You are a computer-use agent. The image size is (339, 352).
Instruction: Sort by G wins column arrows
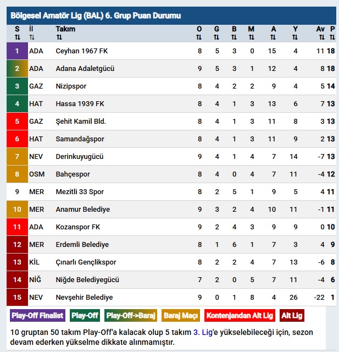(x=216, y=37)
